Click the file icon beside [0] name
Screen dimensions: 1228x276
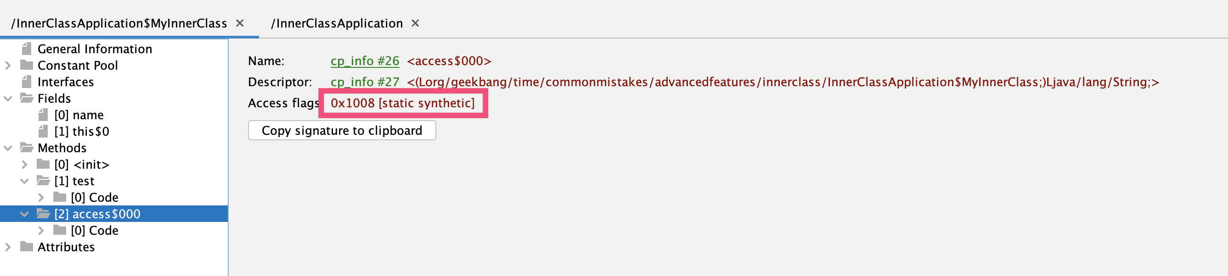43,115
